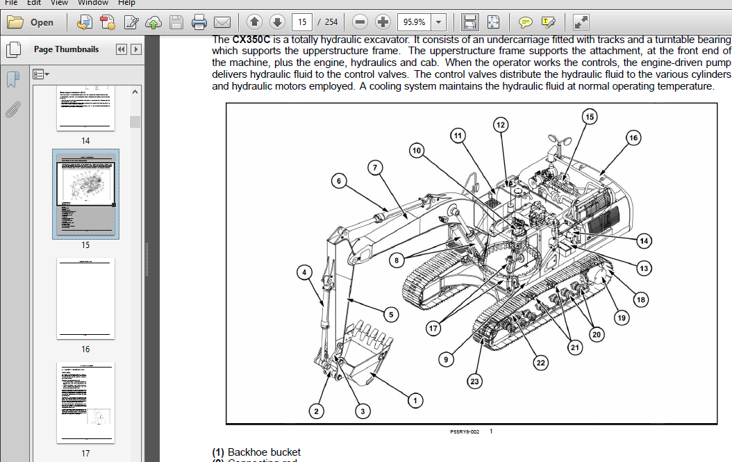Go to the next page arrow
The width and height of the screenshot is (732, 462).
277,22
